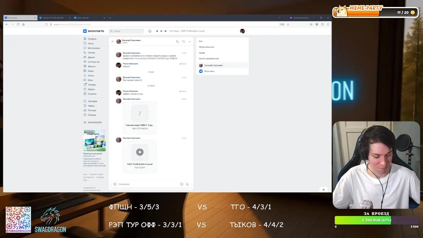
Task: Open VK notifications bell
Action: (150, 31)
